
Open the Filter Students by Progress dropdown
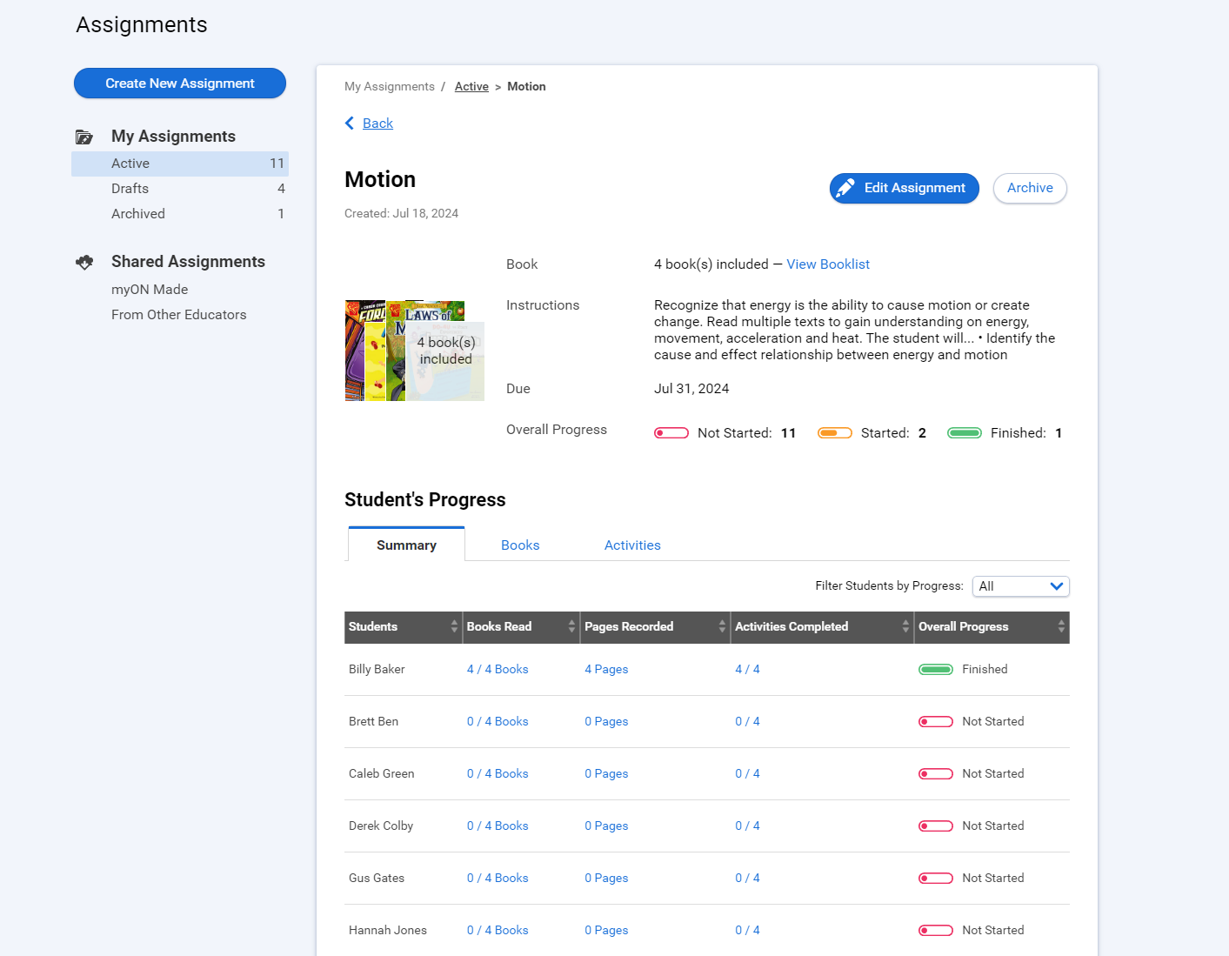[x=1020, y=585]
